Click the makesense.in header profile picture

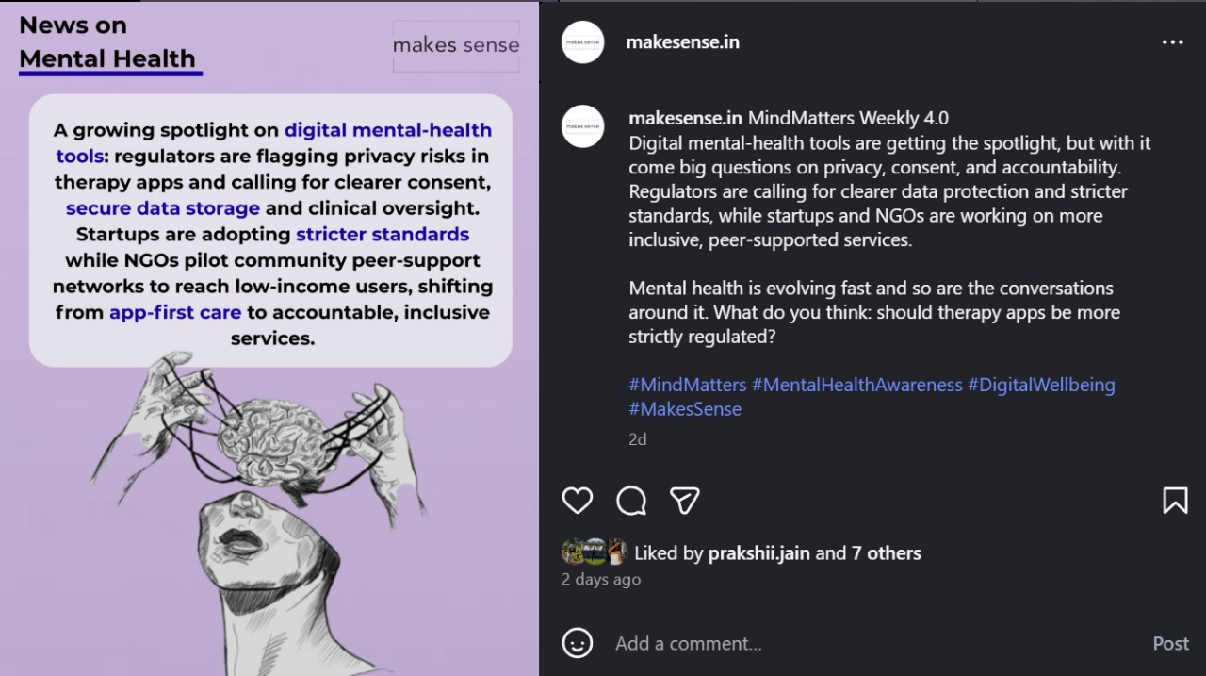582,42
